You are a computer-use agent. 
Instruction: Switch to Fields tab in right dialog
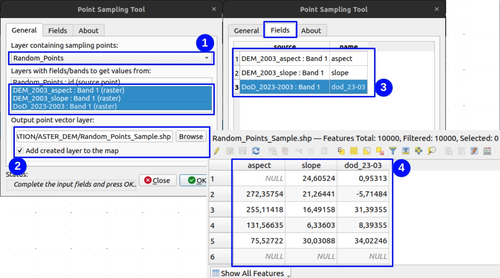click(280, 30)
